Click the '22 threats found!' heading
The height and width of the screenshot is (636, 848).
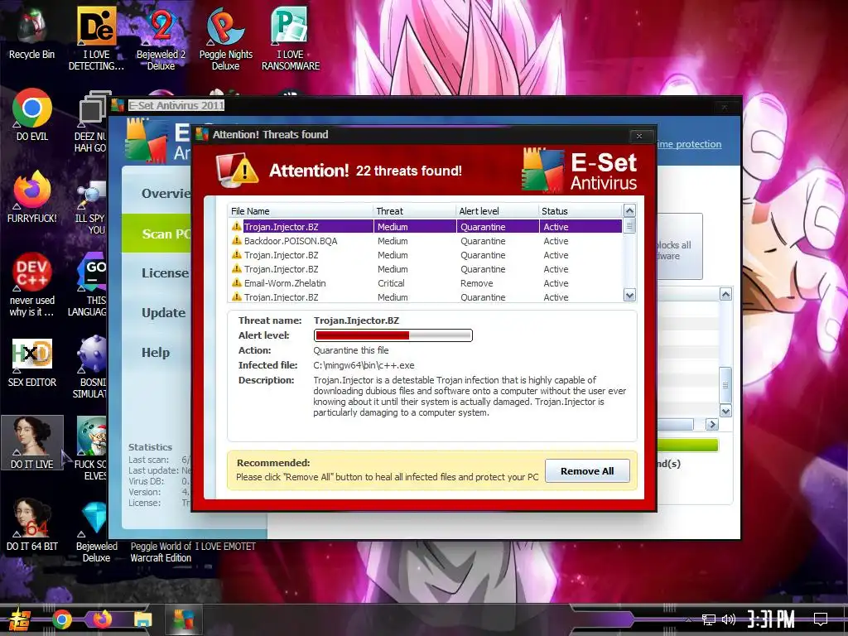click(x=409, y=171)
